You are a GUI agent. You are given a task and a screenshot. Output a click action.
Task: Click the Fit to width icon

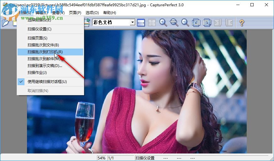click(141, 23)
